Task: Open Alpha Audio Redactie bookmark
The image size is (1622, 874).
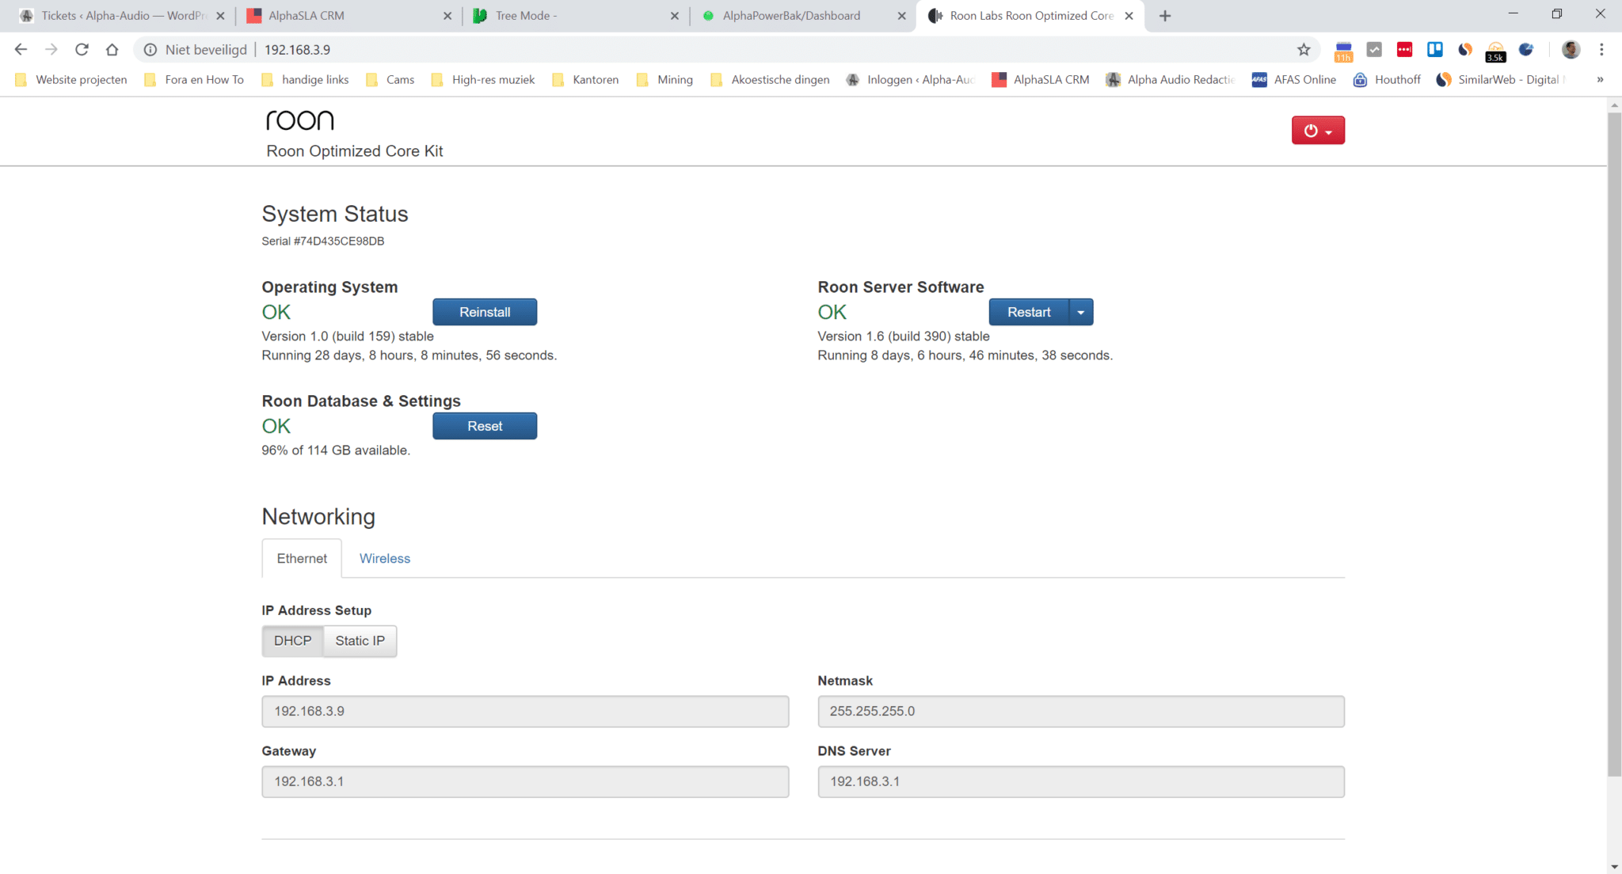Action: coord(1171,79)
